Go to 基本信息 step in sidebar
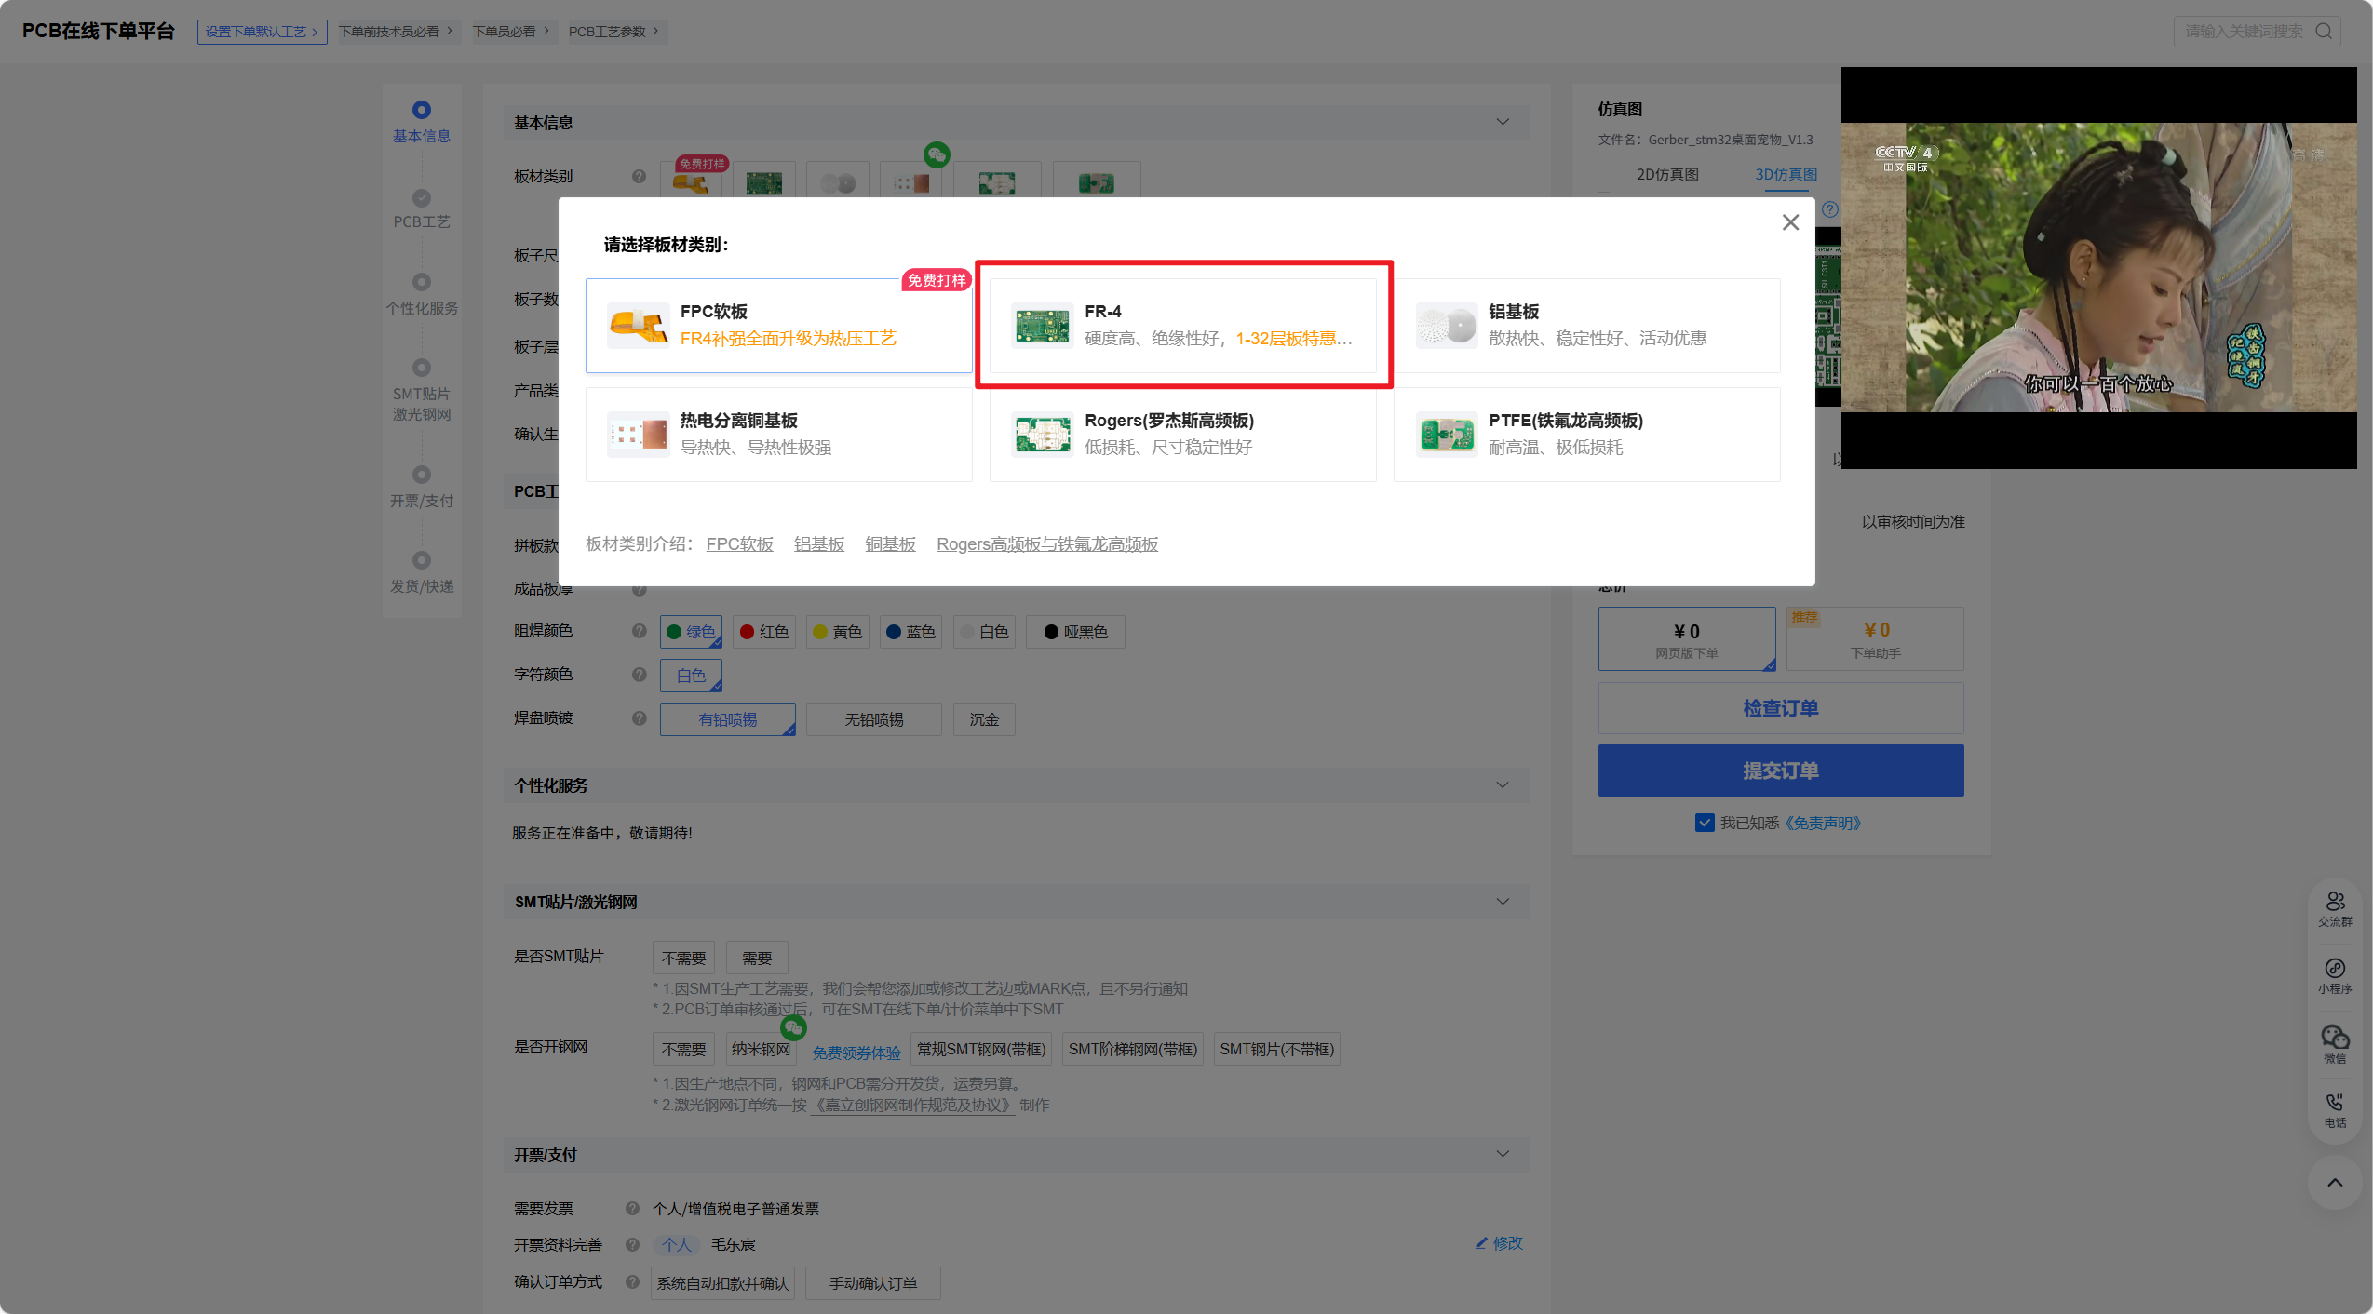The width and height of the screenshot is (2373, 1314). pyautogui.click(x=422, y=123)
